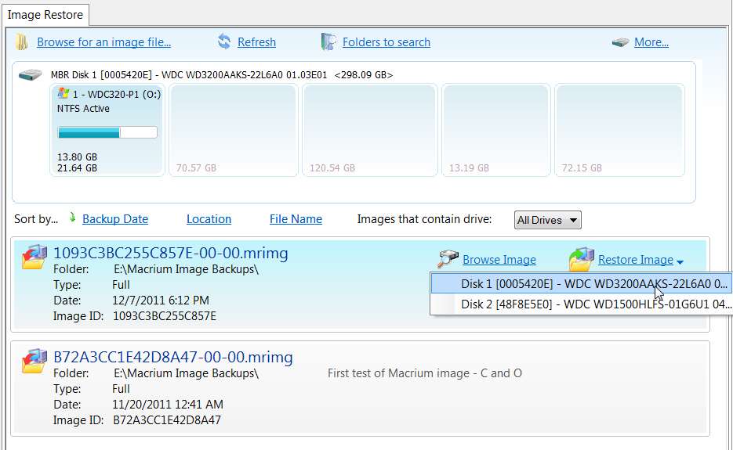This screenshot has width=733, height=450.
Task: Open Folders to search link
Action: click(x=386, y=42)
